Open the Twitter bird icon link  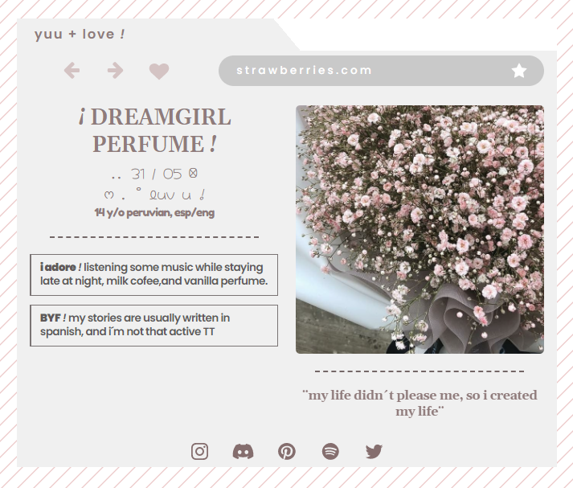coord(374,452)
